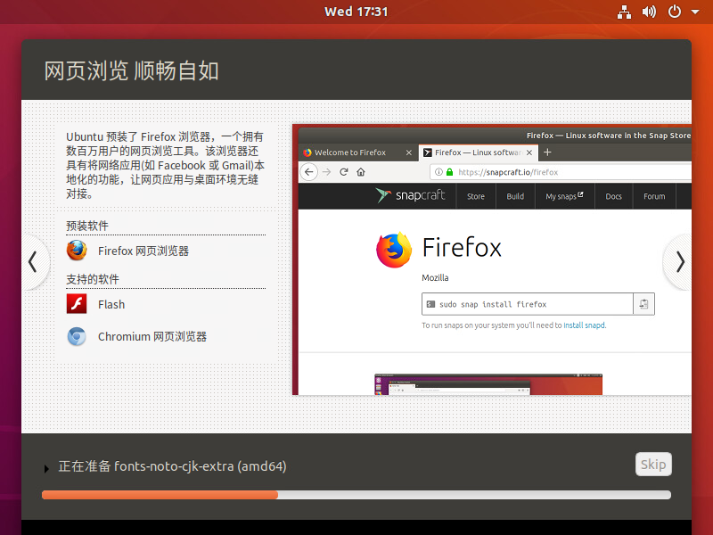Click the 正在准备 fonts-noto-cjk-extra status text
Image resolution: width=713 pixels, height=535 pixels.
[x=172, y=466]
